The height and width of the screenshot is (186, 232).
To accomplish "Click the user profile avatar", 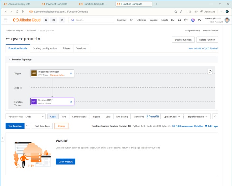I will [227, 20].
